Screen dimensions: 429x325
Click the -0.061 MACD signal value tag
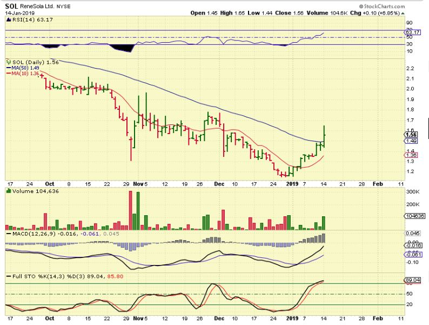pyautogui.click(x=413, y=255)
